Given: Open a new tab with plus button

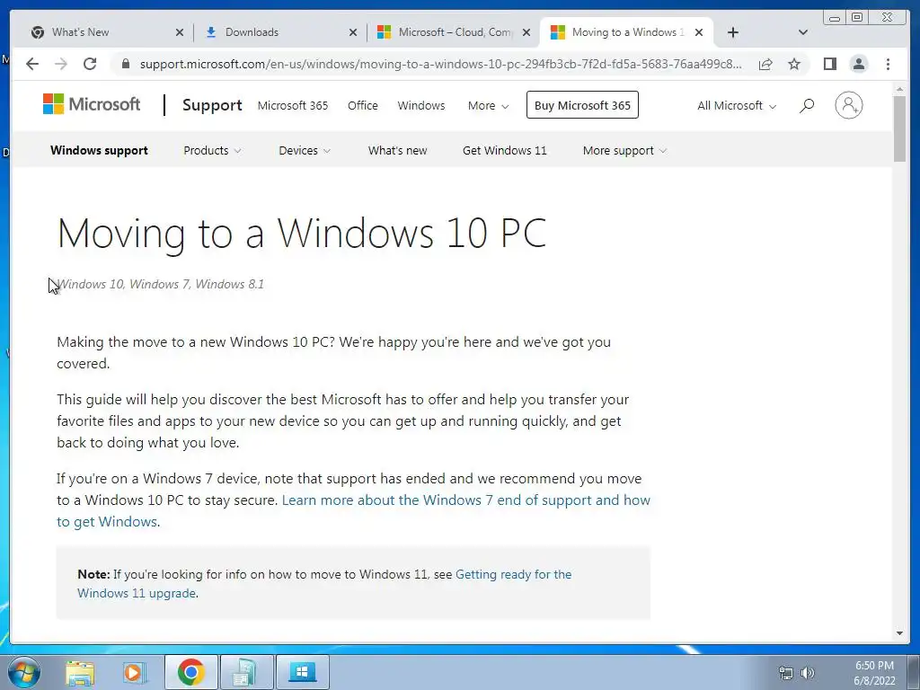Looking at the screenshot, I should pos(732,32).
